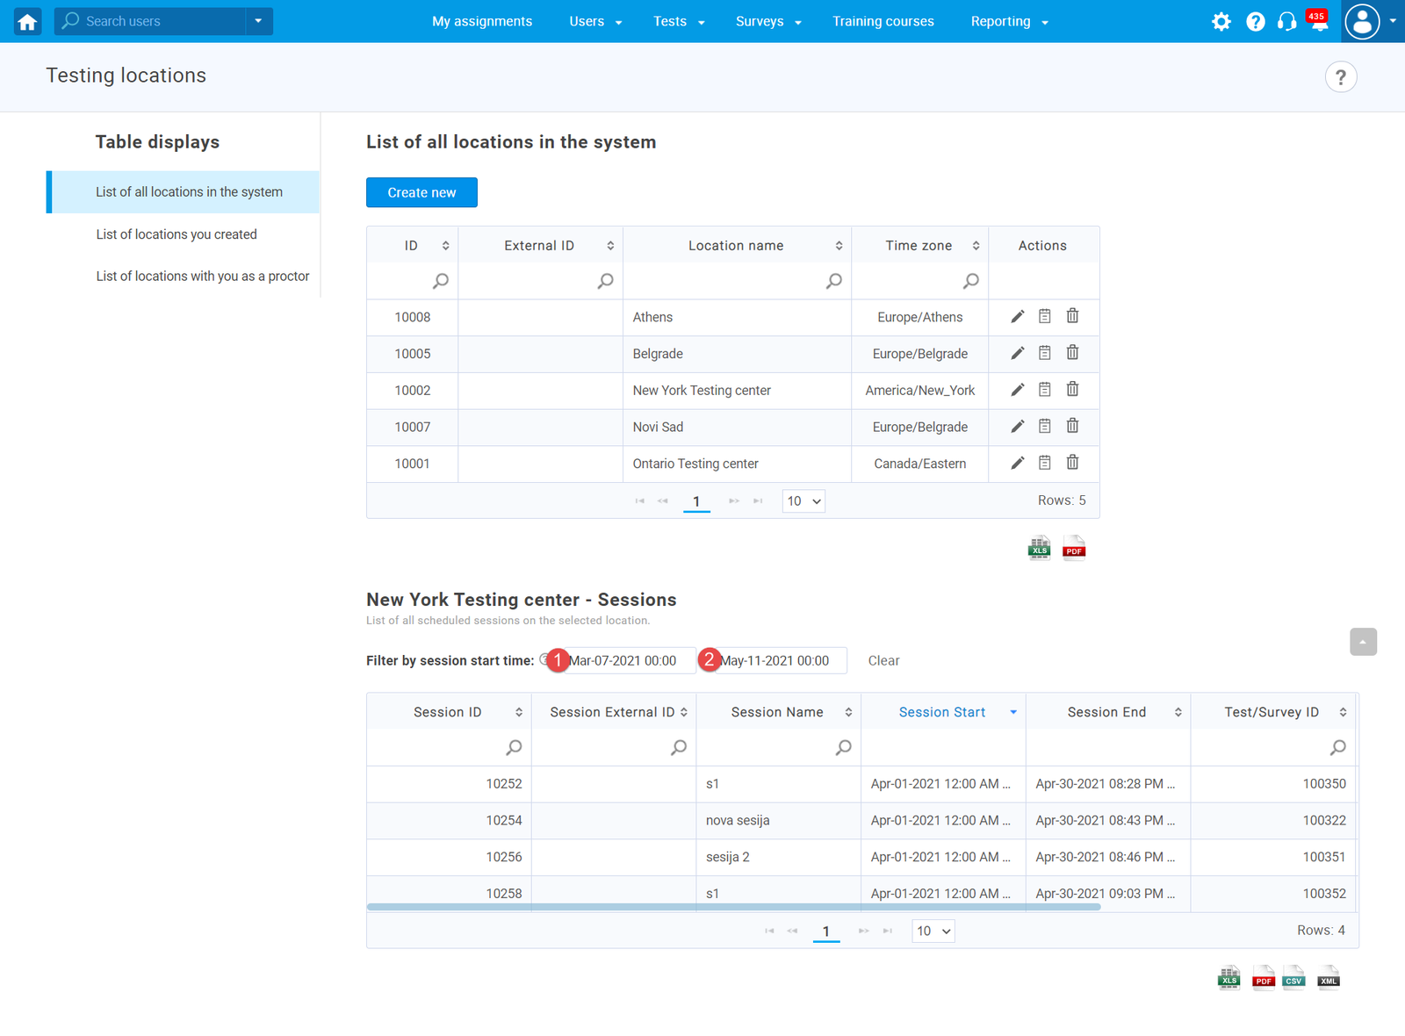Click the headset support icon
The image size is (1405, 1036).
(x=1286, y=22)
